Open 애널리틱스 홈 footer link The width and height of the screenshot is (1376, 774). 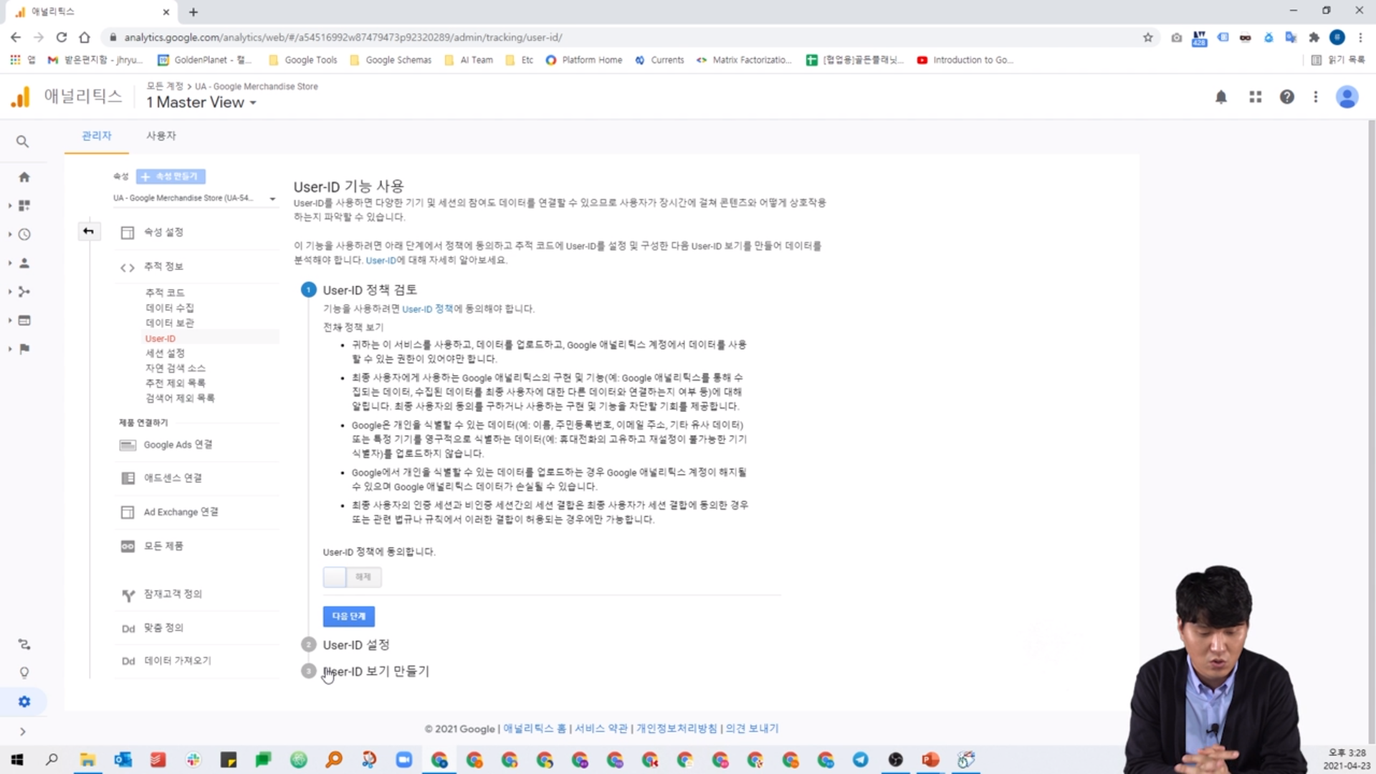point(535,728)
